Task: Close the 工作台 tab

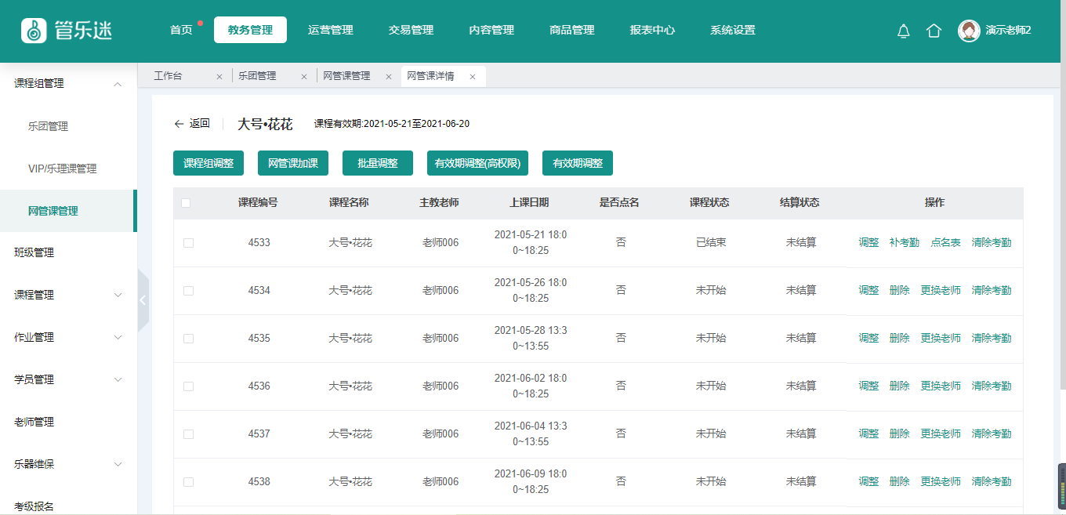Action: tap(219, 77)
